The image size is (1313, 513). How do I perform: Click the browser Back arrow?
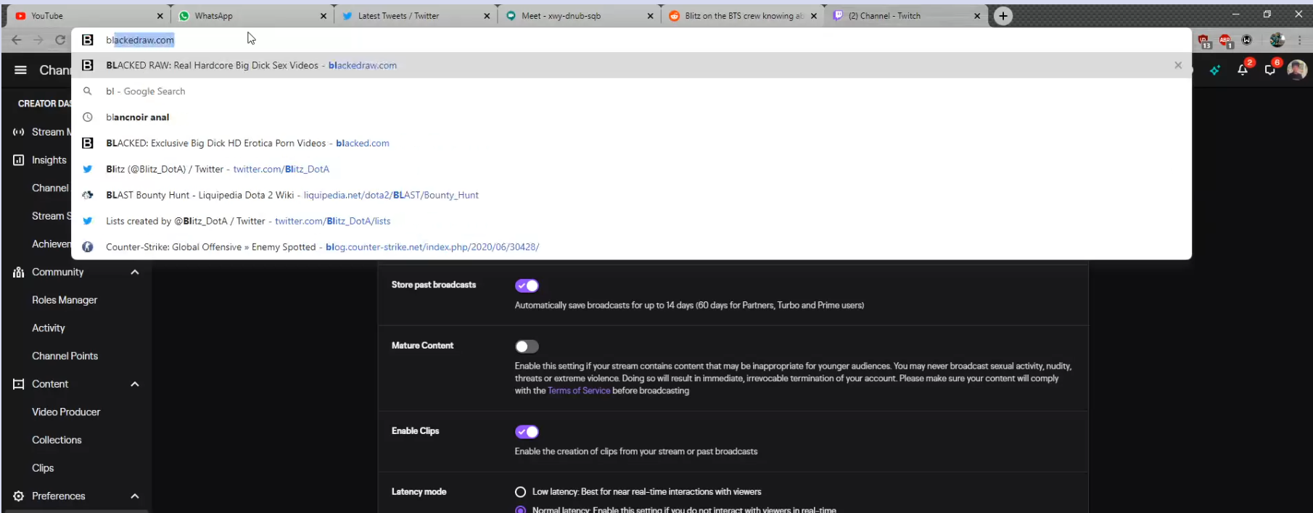click(x=16, y=40)
